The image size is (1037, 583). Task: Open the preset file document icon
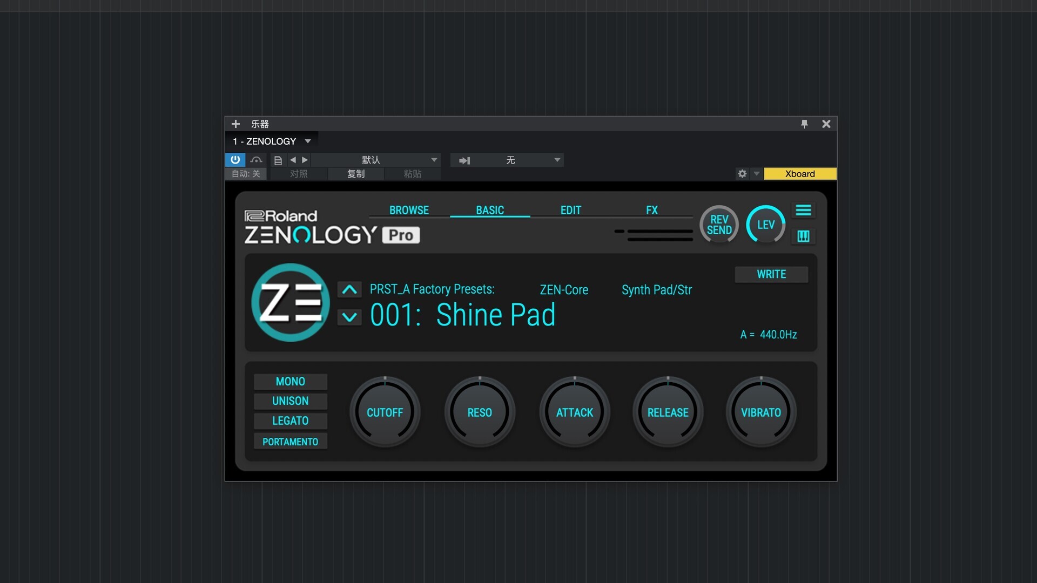click(278, 160)
